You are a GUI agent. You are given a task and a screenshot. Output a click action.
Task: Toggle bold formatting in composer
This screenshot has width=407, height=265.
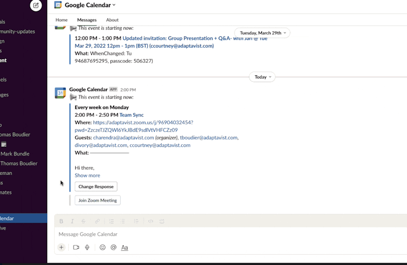[x=61, y=221]
